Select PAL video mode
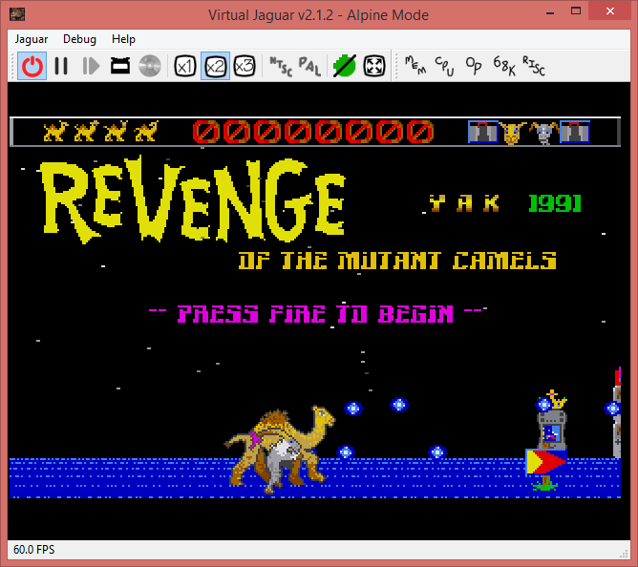The image size is (638, 567). [309, 66]
